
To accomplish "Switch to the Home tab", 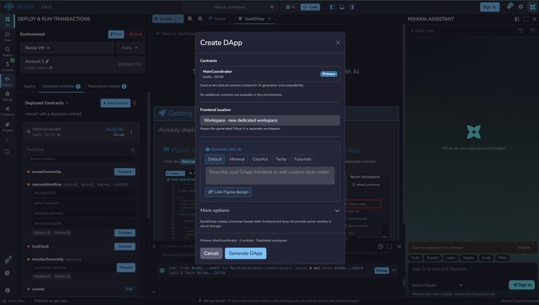I will (217, 18).
